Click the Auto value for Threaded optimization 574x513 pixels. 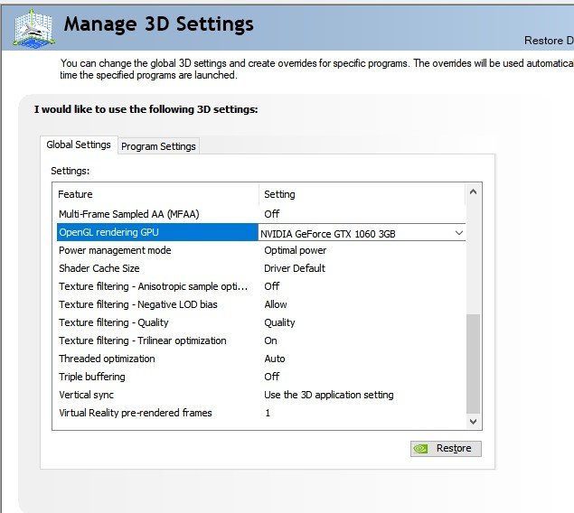point(275,359)
